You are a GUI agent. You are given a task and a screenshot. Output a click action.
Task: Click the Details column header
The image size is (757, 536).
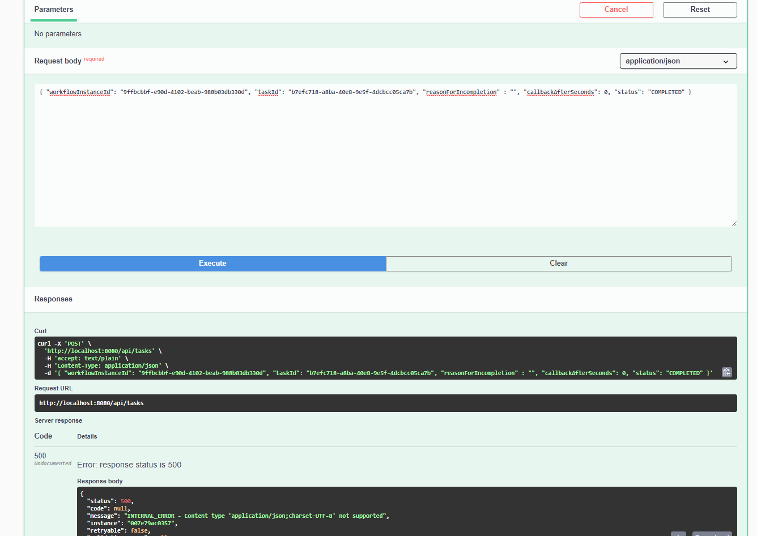point(87,436)
